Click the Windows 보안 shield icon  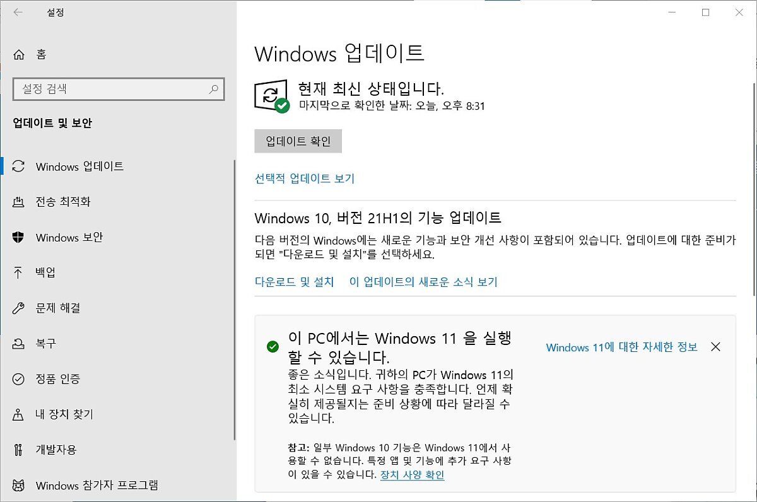(x=19, y=238)
